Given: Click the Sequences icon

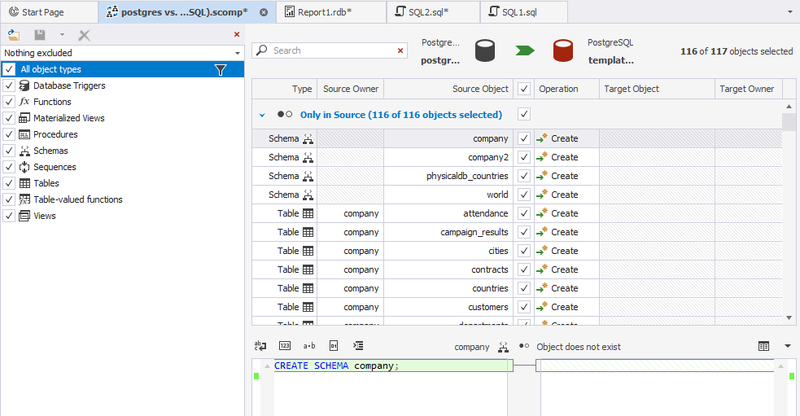Looking at the screenshot, I should pyautogui.click(x=24, y=167).
